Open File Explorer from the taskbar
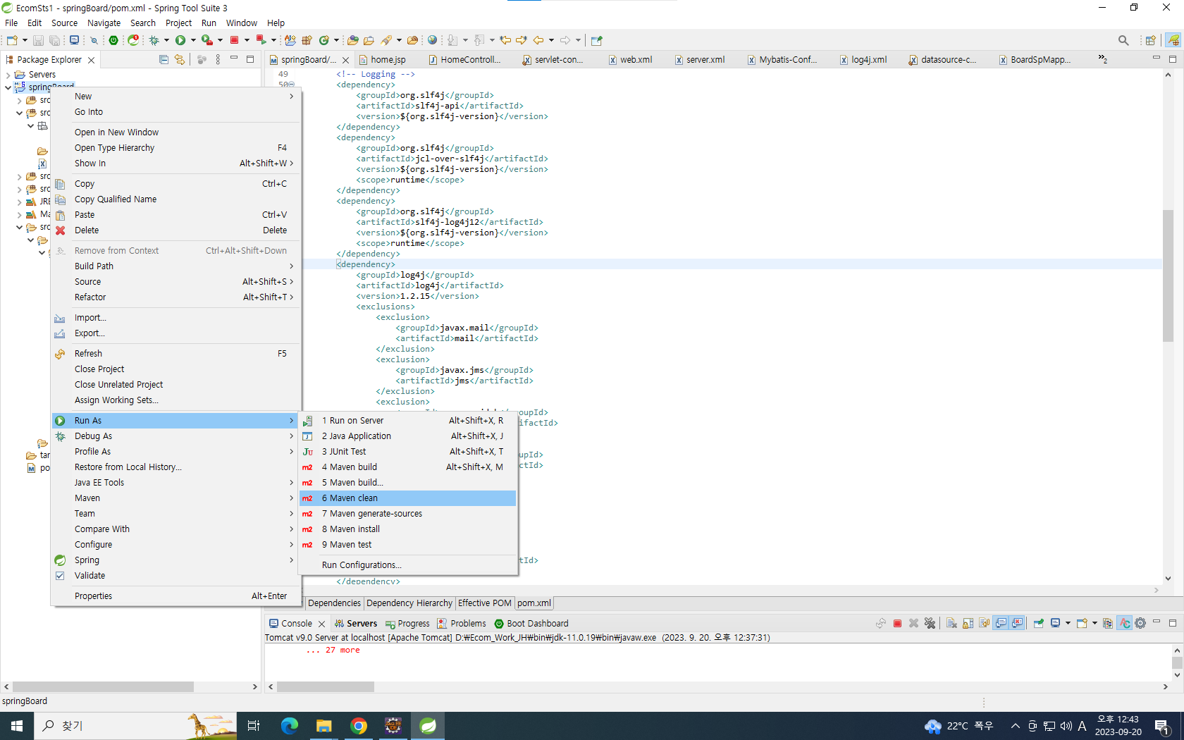 324,726
